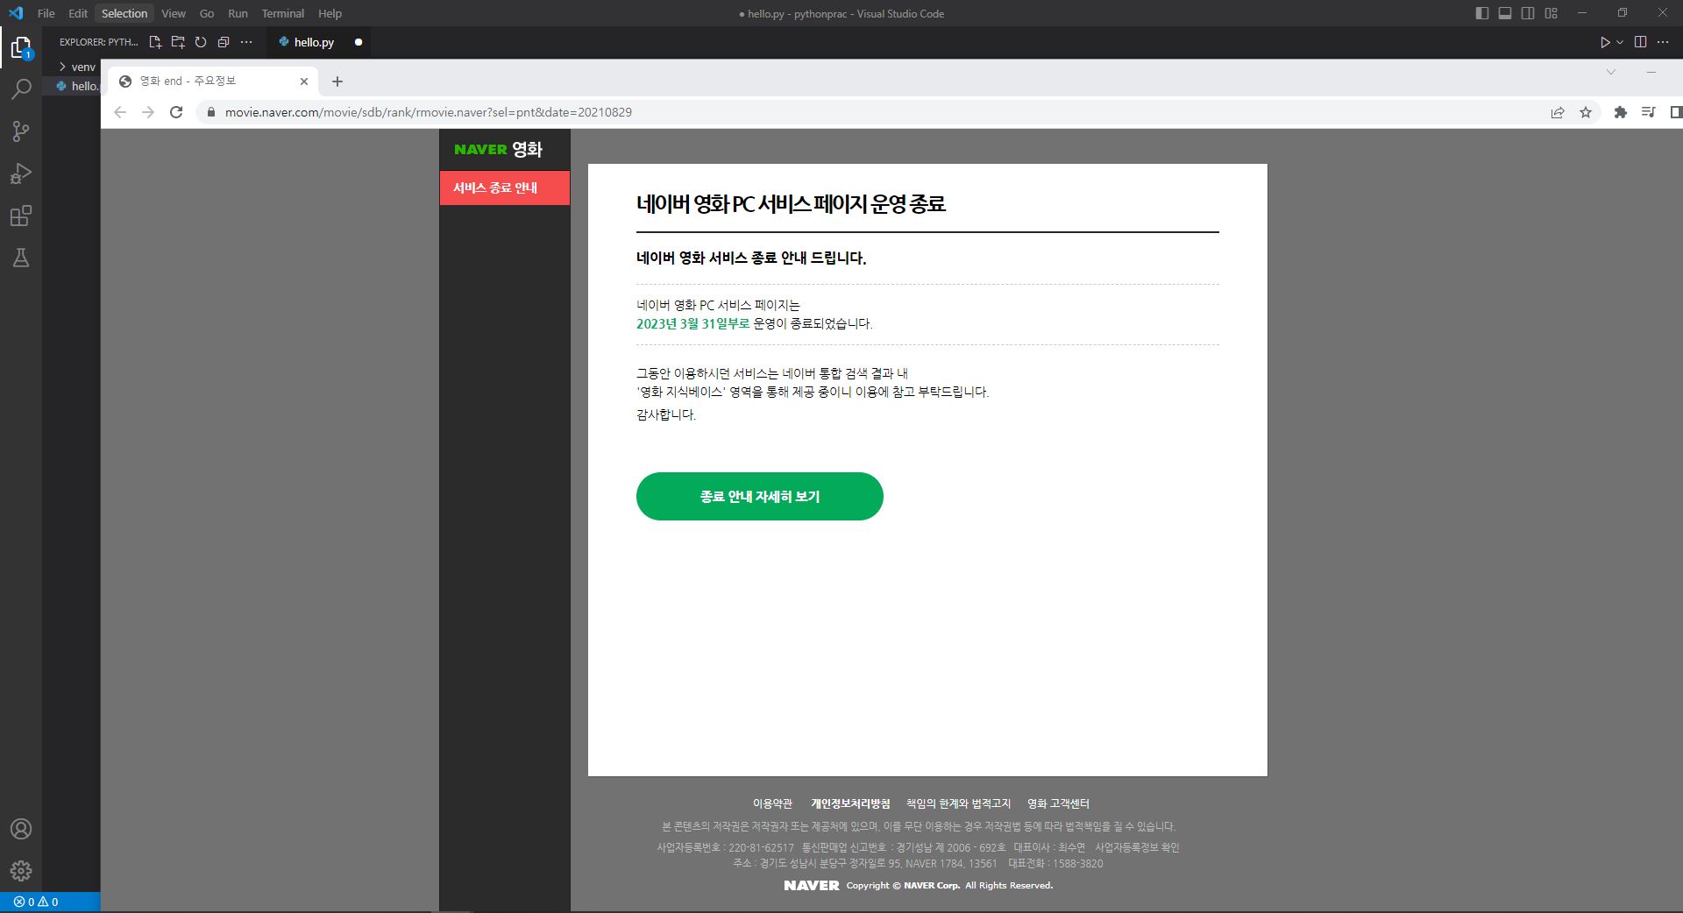Open the Extensions view

pyautogui.click(x=21, y=216)
